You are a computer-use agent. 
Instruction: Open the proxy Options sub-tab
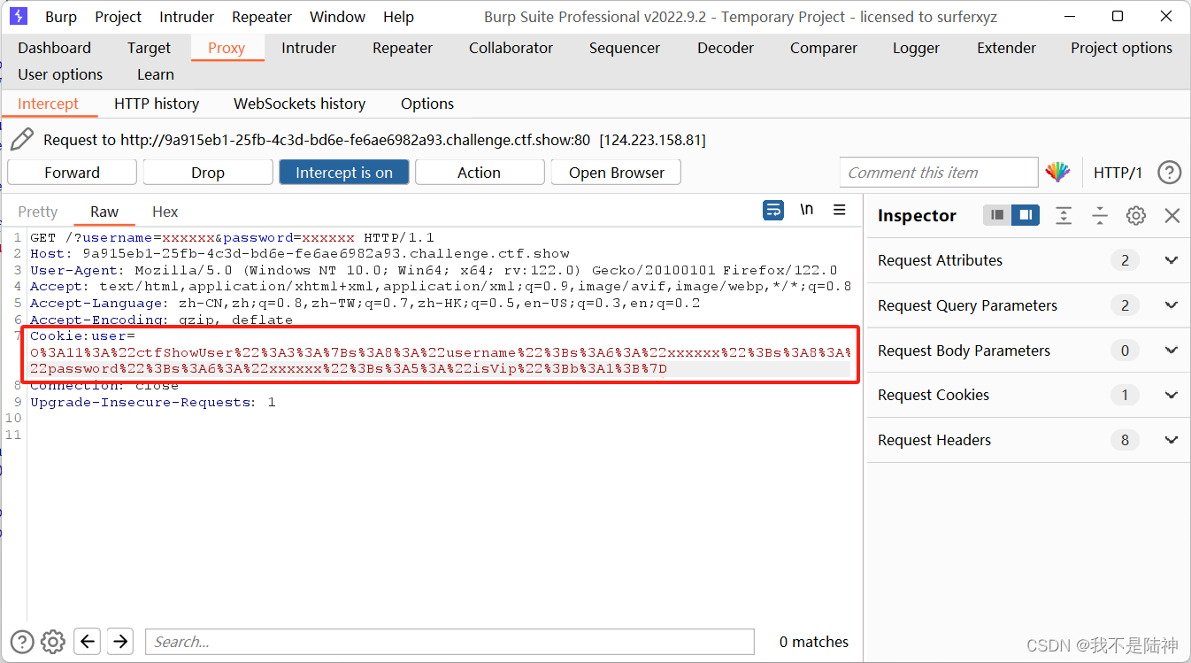(x=427, y=104)
